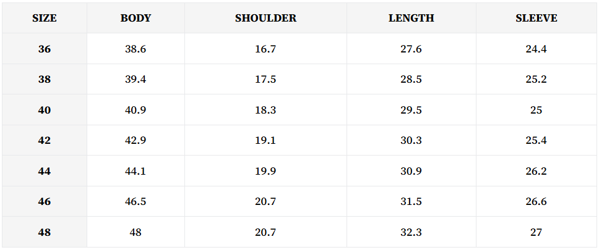Click the SIZE column header
The width and height of the screenshot is (599, 250).
coord(45,19)
